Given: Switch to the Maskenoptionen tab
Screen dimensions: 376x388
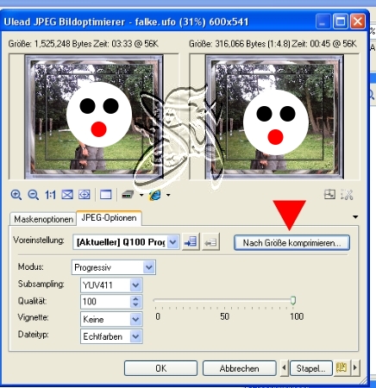Looking at the screenshot, I should click(43, 219).
